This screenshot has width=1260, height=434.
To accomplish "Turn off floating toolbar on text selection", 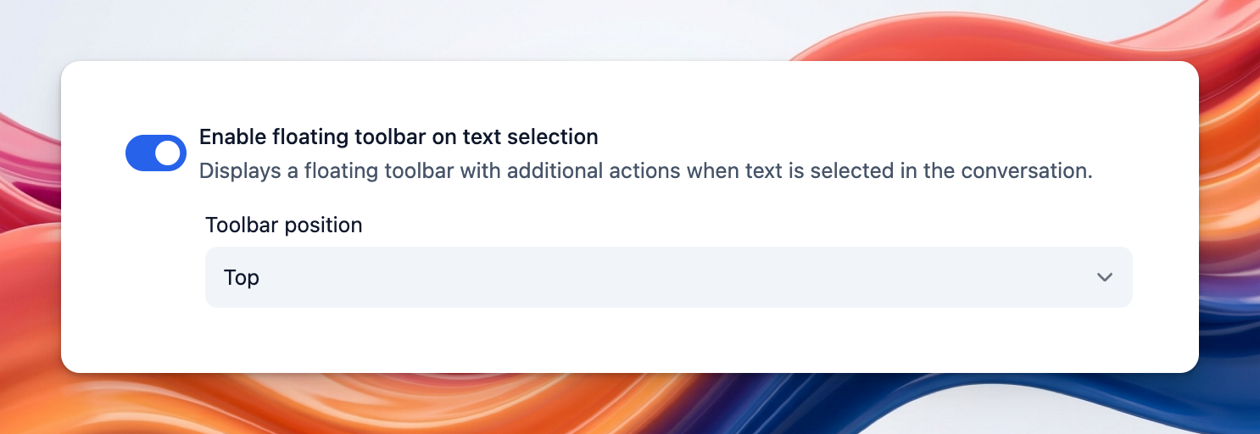I will pyautogui.click(x=156, y=153).
